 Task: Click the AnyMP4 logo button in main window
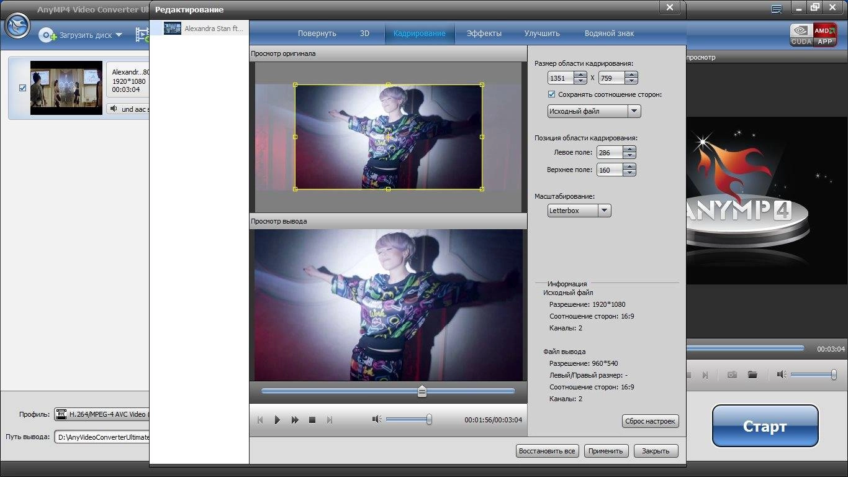tap(17, 25)
